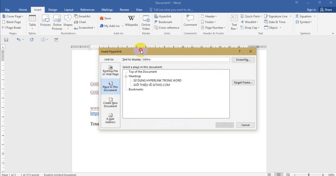Insert a Bookmark from the Links group

pos(163,22)
